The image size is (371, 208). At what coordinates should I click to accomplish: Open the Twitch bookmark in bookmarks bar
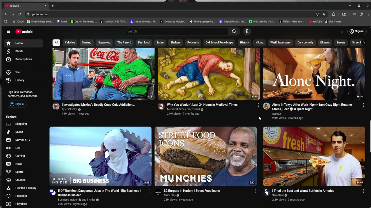click(62, 22)
